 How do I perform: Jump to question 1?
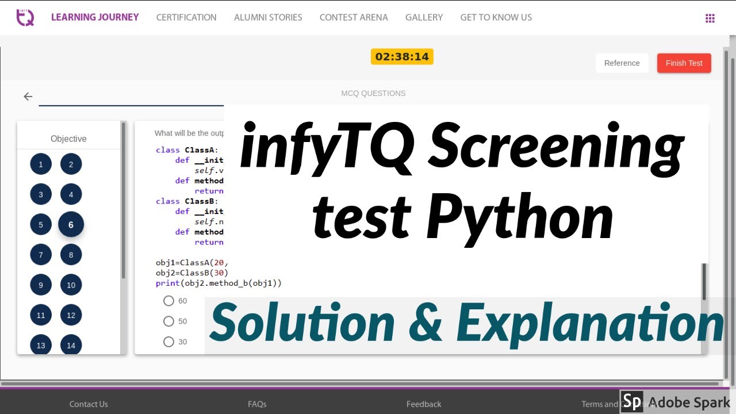41,164
